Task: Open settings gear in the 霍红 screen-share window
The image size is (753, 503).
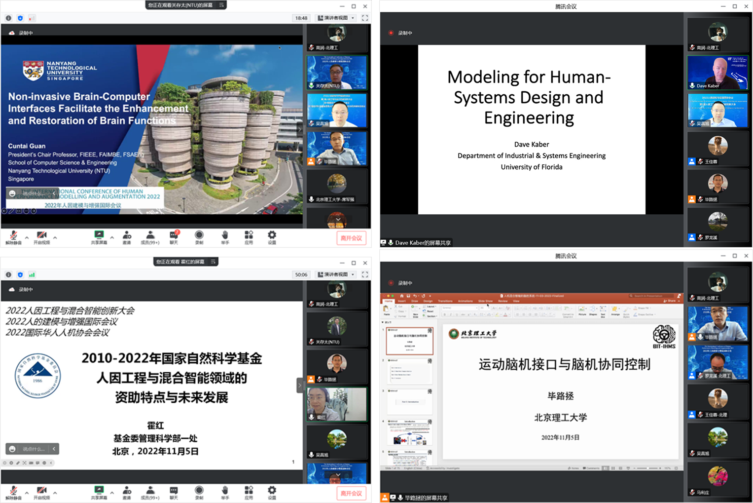Action: click(x=272, y=491)
